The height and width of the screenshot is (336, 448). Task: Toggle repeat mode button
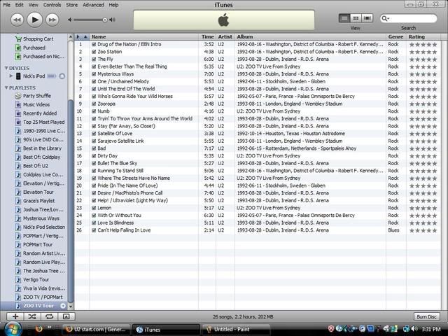[49, 316]
